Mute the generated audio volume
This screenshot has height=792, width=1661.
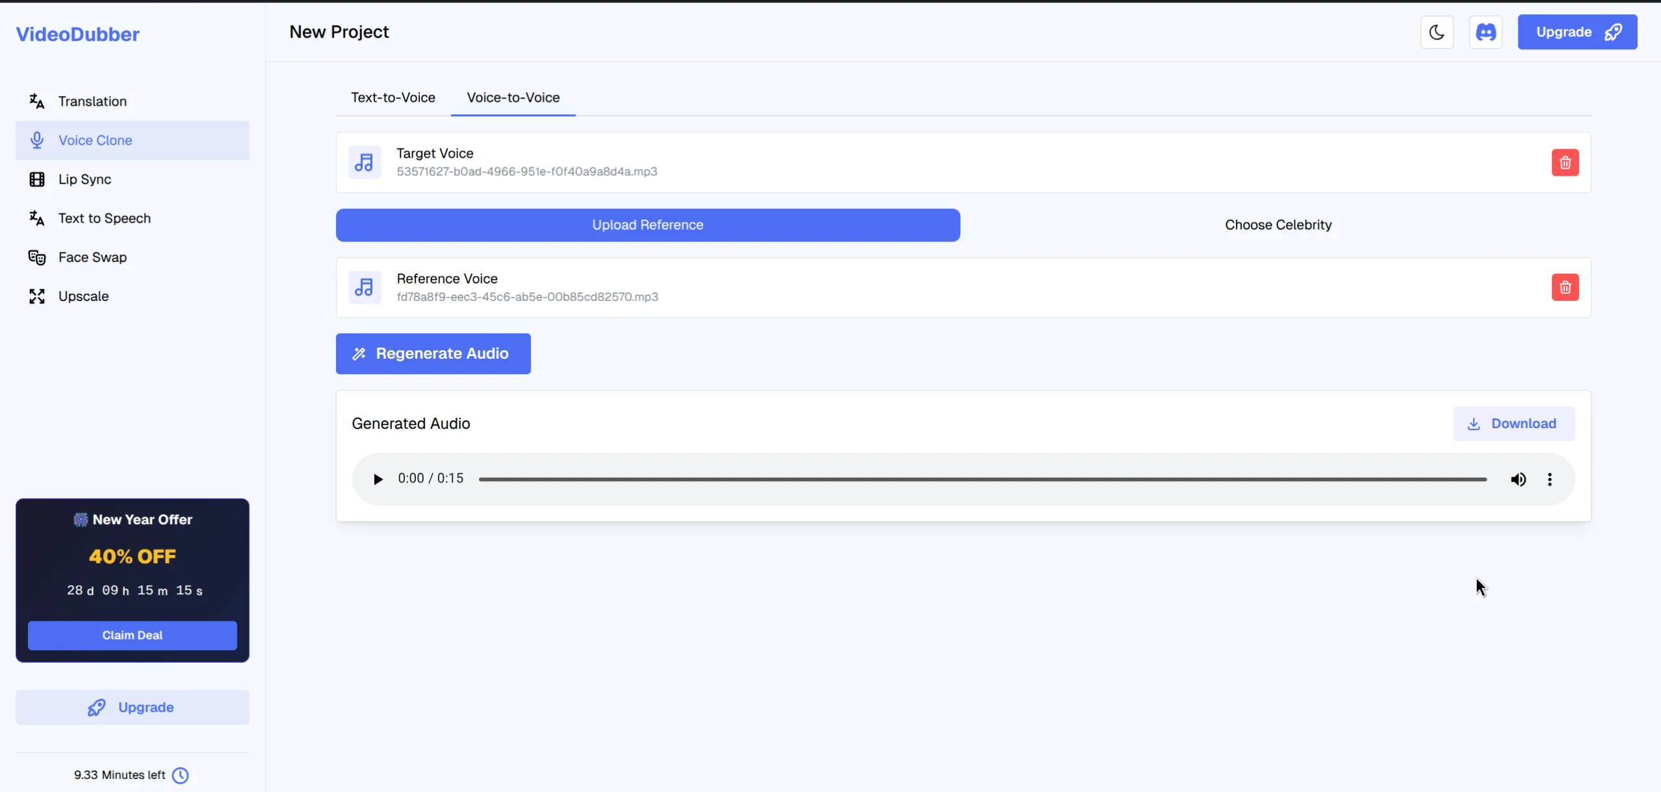(x=1520, y=479)
